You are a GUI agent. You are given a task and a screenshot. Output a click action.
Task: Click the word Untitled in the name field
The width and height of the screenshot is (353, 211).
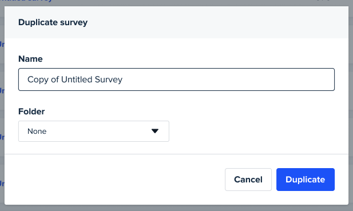pos(77,79)
